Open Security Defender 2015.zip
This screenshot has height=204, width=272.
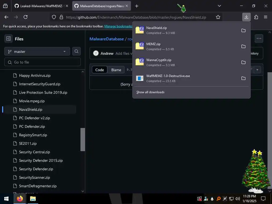41,160
